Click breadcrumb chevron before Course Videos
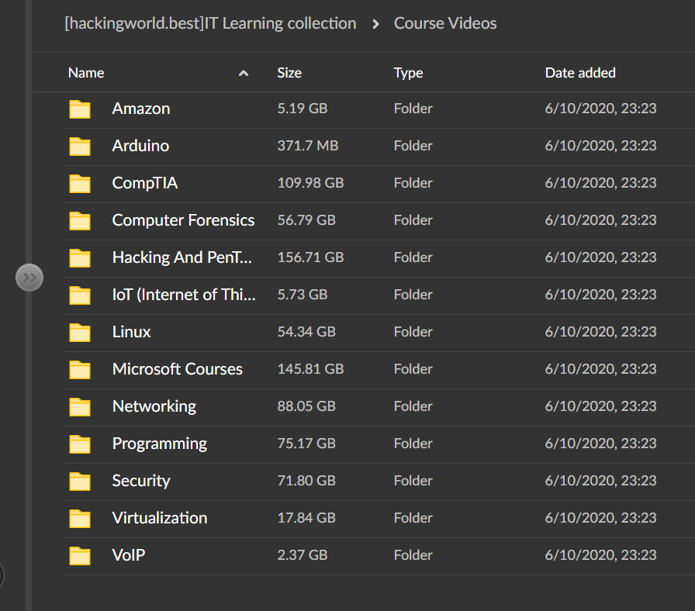Screen dimensions: 695x611 click(375, 24)
